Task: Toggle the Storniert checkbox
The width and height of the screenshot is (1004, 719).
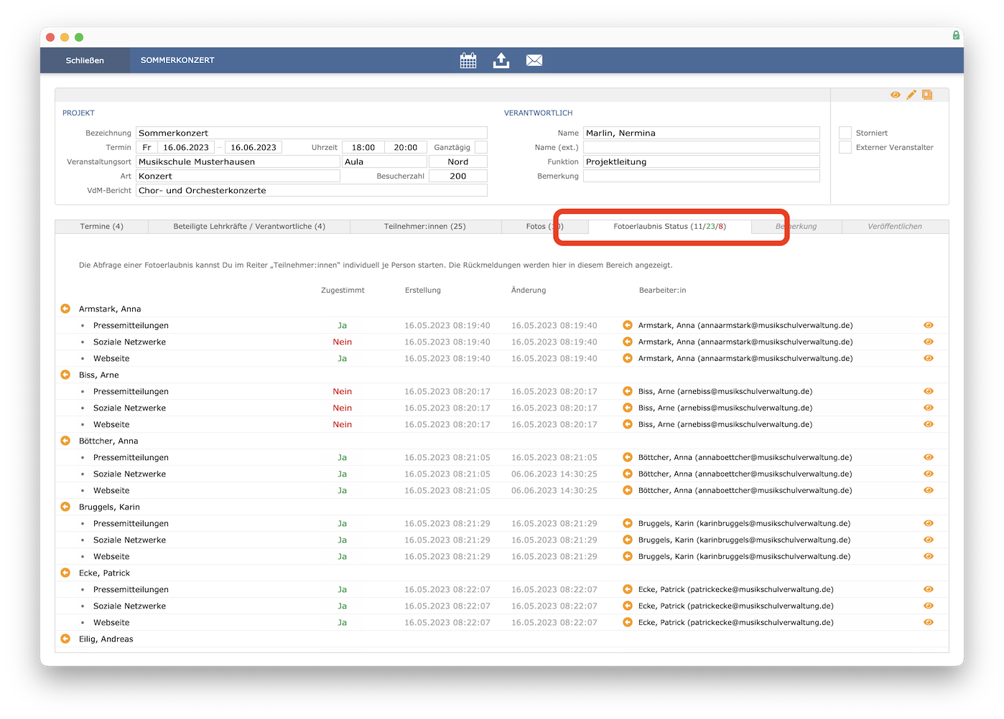Action: (845, 133)
